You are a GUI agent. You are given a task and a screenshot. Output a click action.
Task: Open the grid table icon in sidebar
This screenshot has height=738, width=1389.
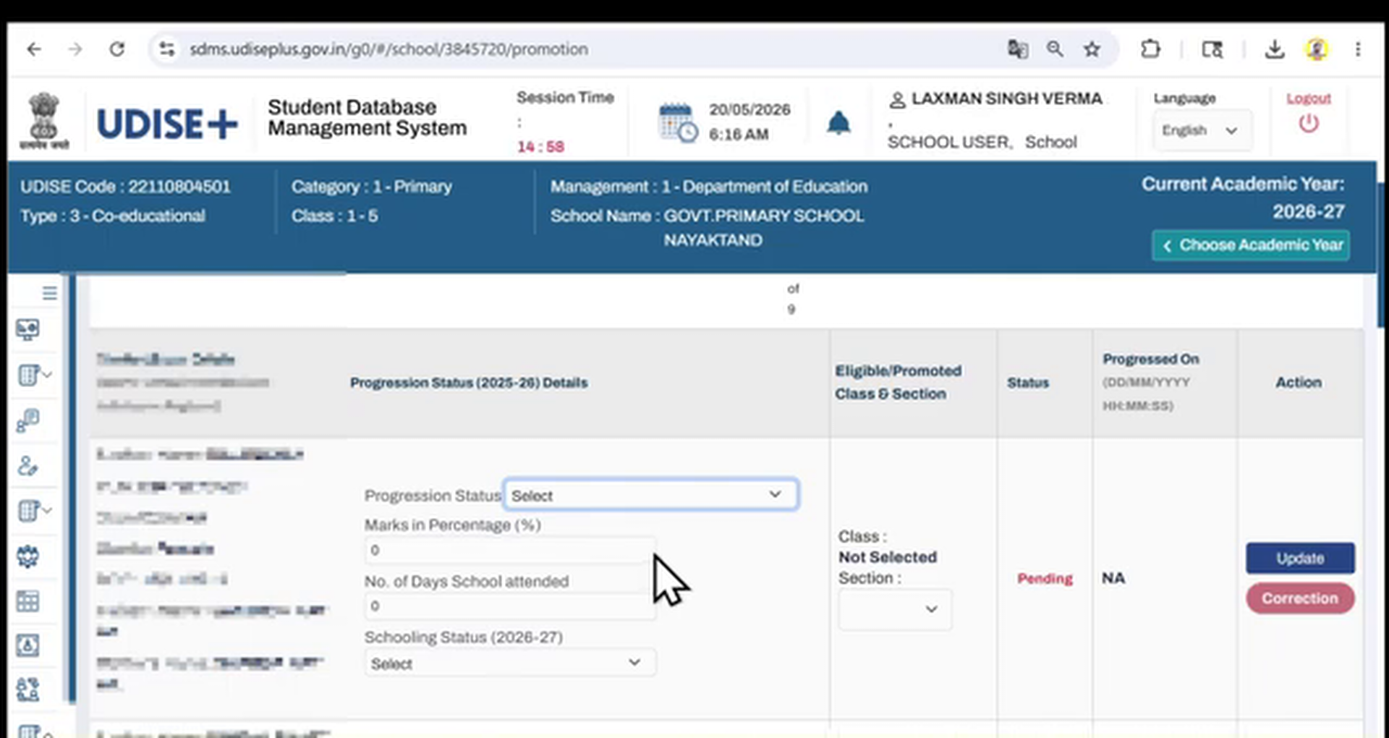click(27, 601)
